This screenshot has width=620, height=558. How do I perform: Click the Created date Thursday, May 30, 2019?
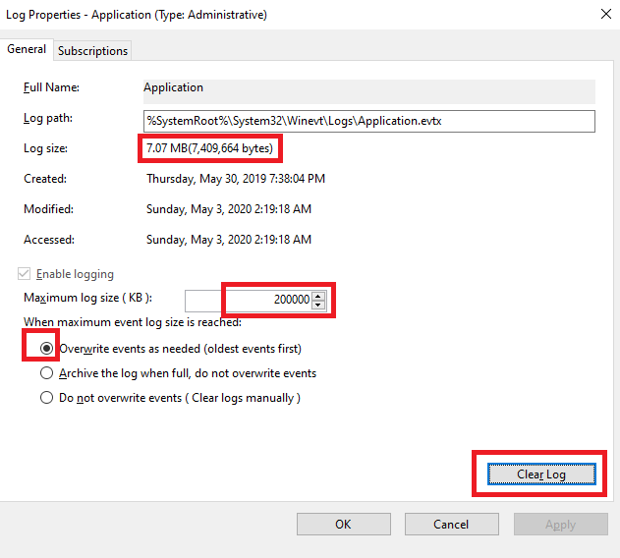click(236, 179)
